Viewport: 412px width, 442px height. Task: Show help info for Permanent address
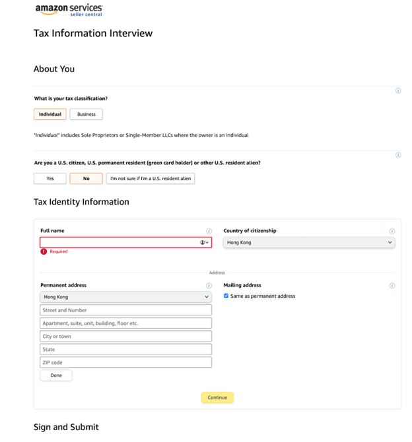(x=209, y=286)
